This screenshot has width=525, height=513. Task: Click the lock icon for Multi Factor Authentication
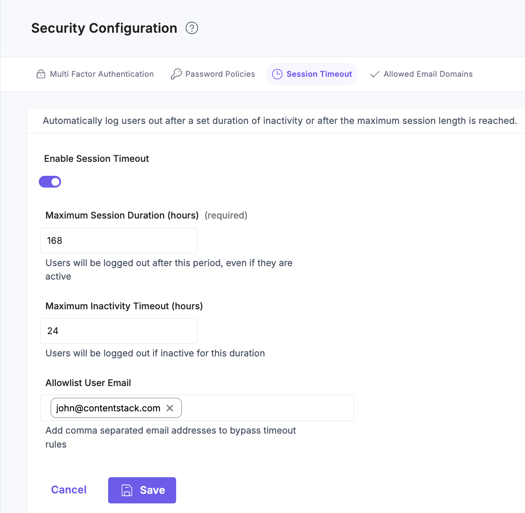tap(41, 74)
